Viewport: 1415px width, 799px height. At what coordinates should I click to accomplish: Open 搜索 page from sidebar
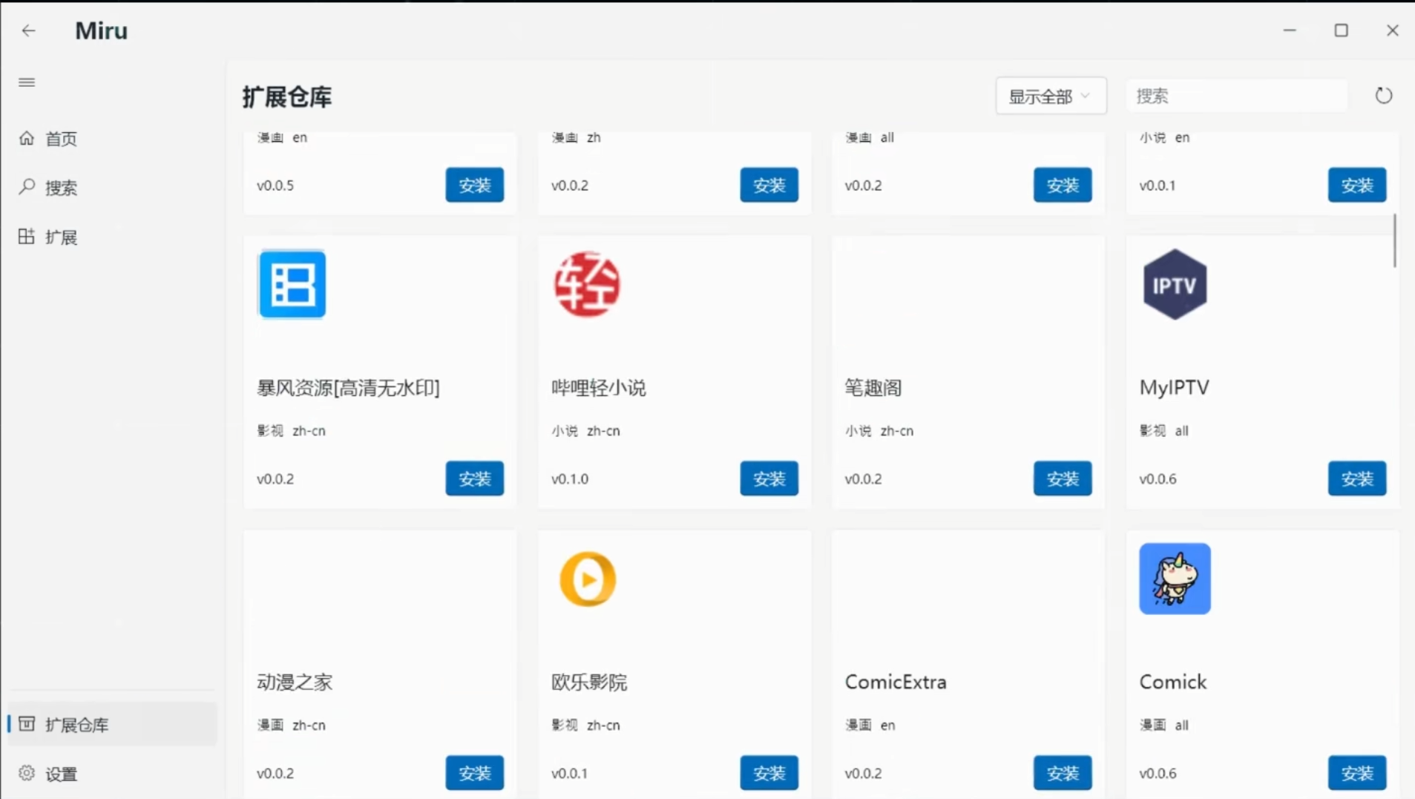coord(61,188)
